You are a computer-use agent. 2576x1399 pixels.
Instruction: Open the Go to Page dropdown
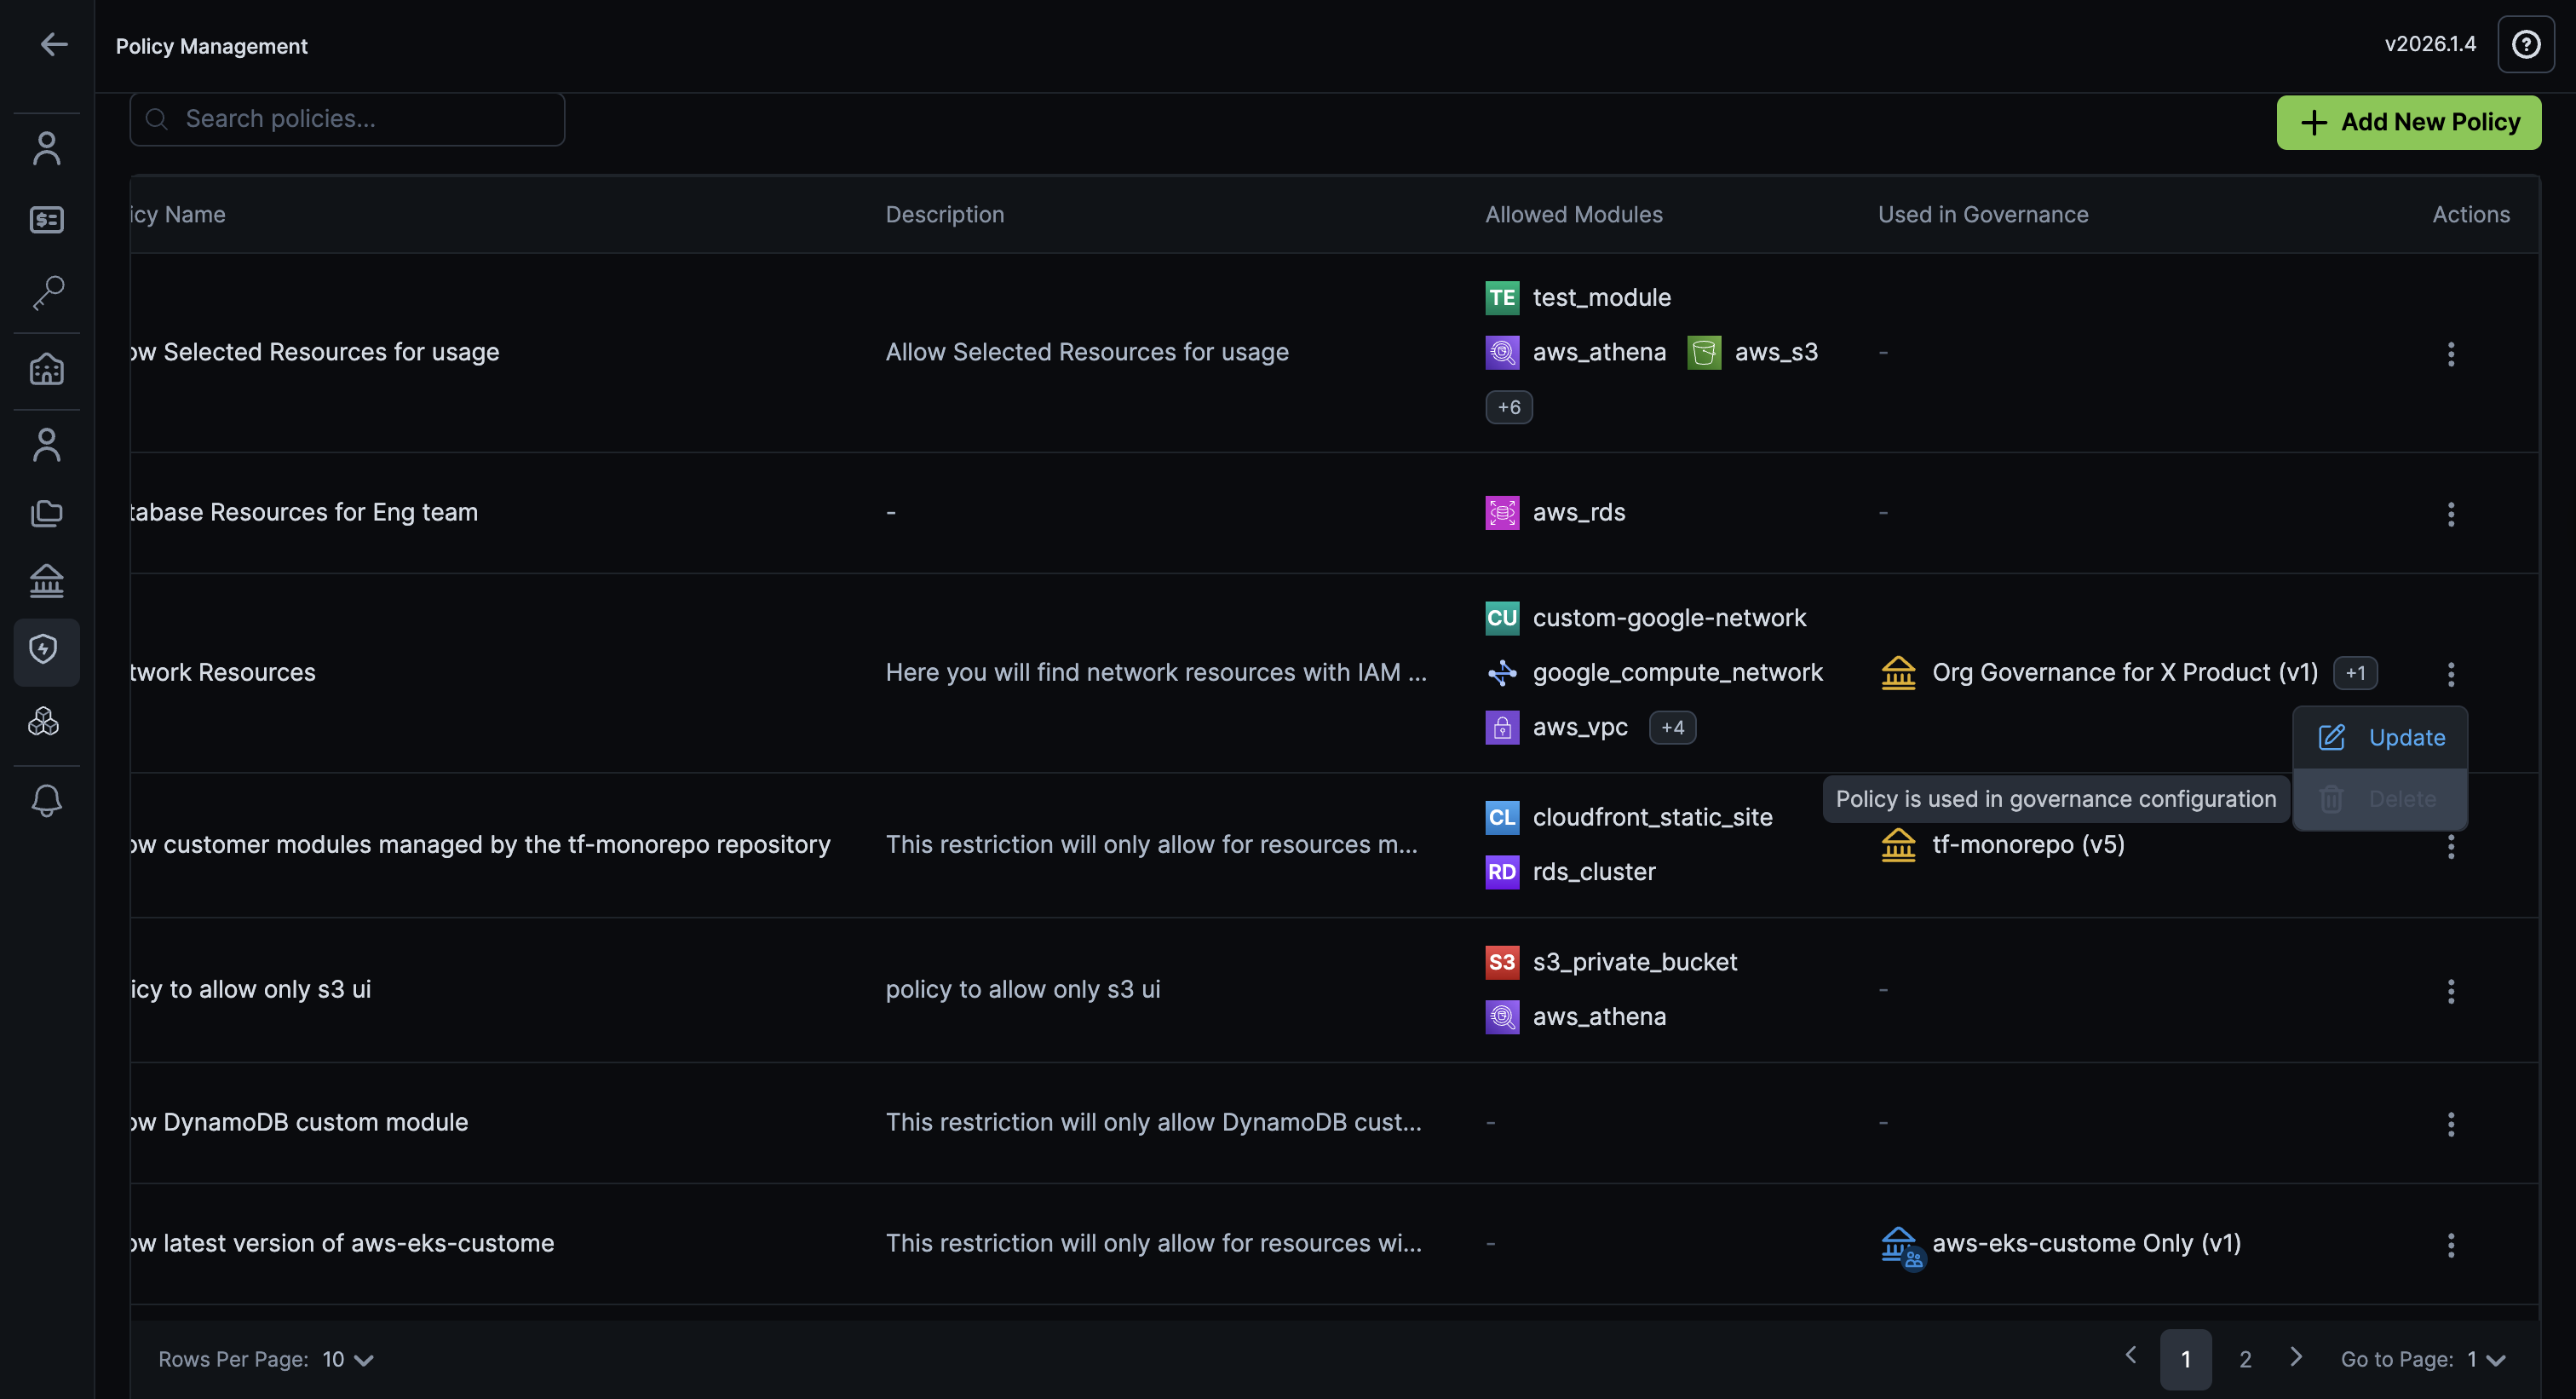click(x=2486, y=1359)
